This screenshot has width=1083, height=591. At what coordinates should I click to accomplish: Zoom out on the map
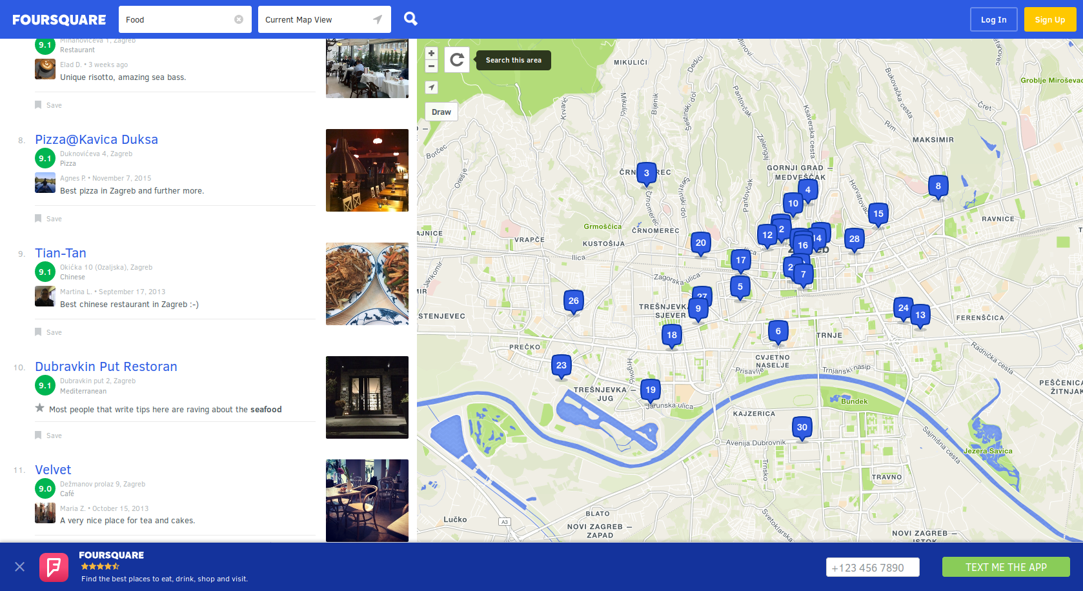tap(432, 66)
